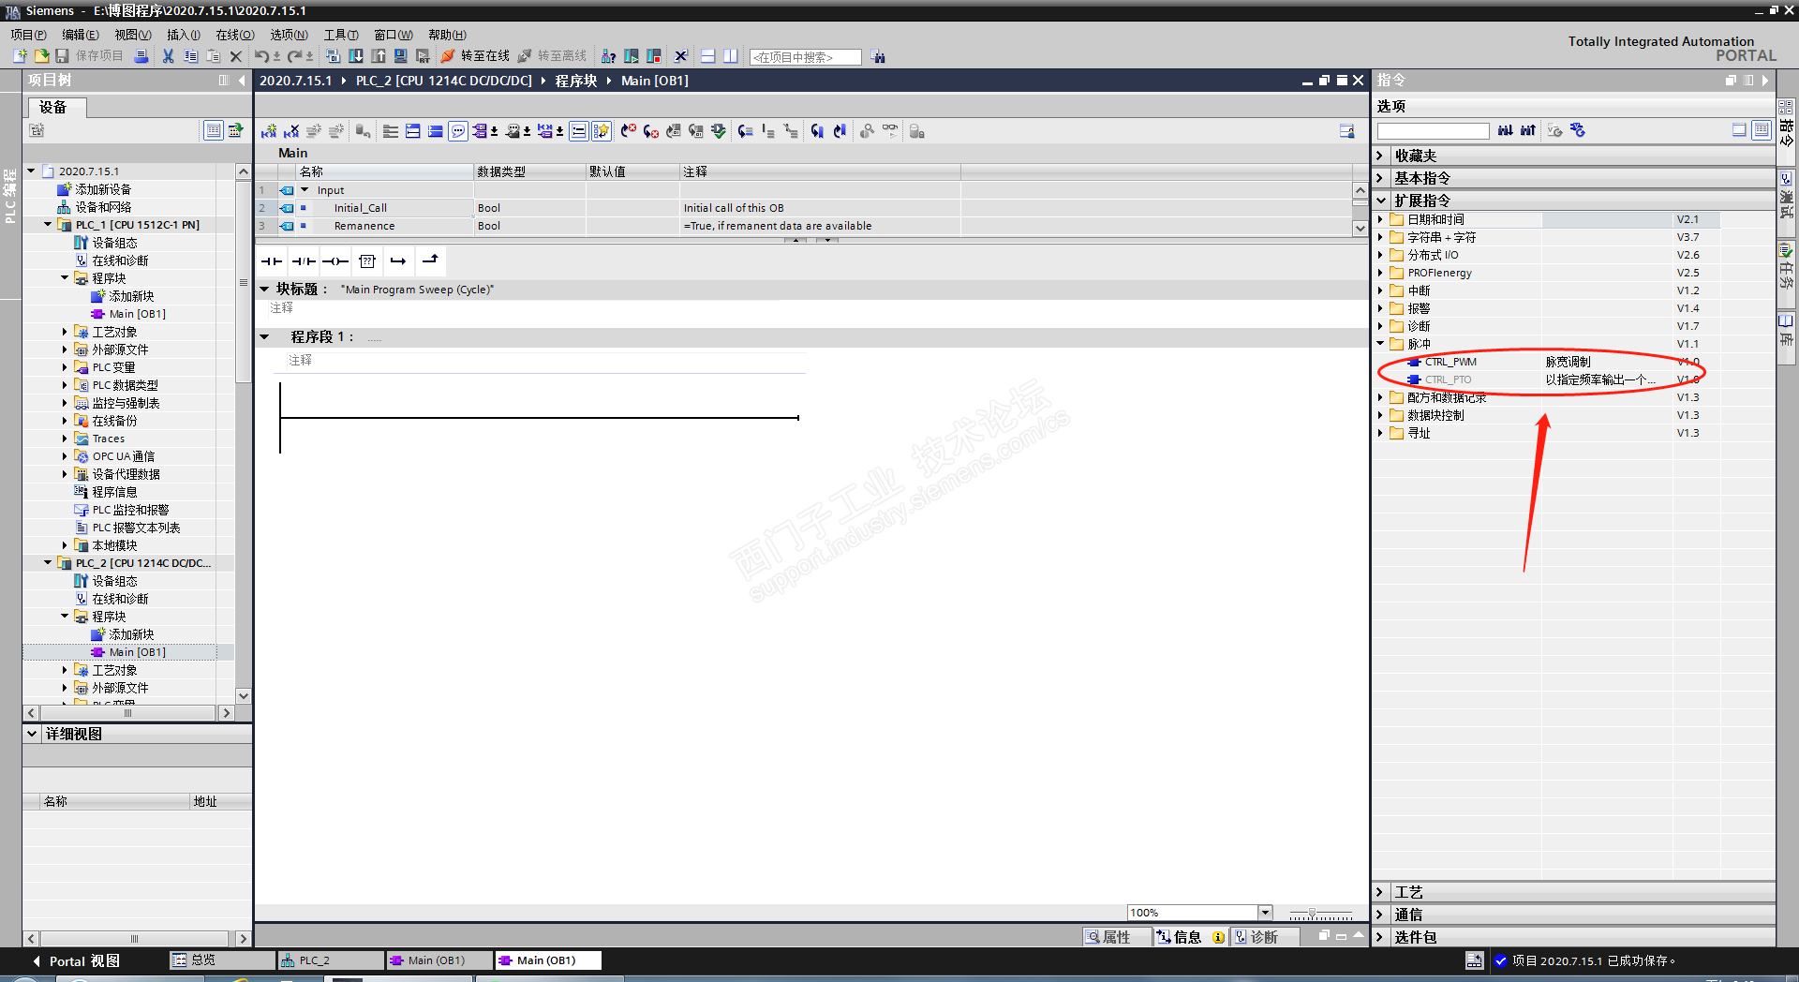Click the open branch icon
Viewport: 1799px width, 982px height.
click(x=398, y=261)
